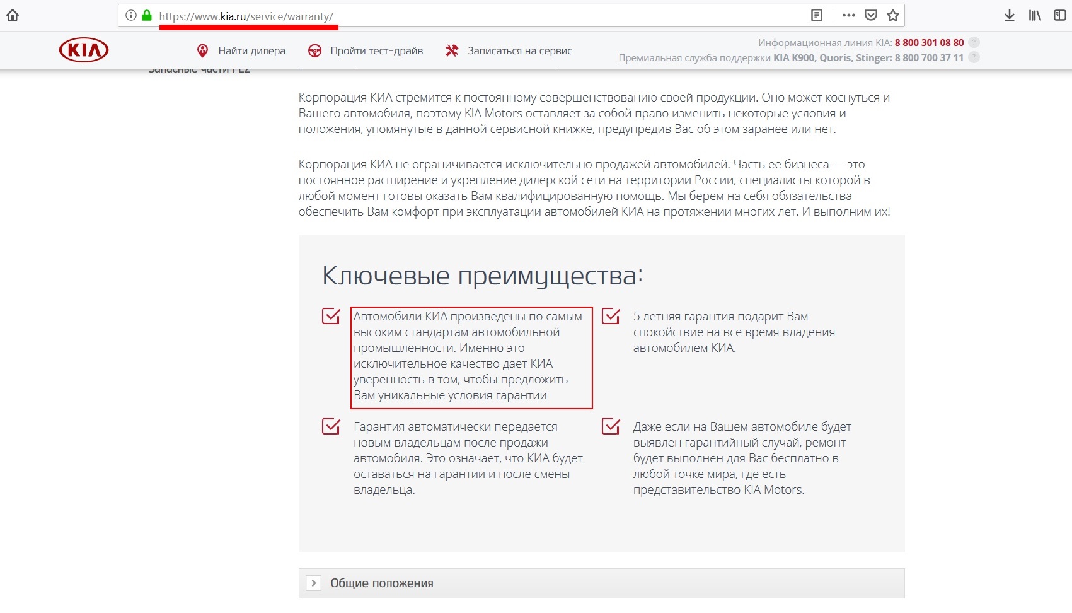The width and height of the screenshot is (1072, 613).
Task: Click help icon beside 8 800 301 08 80
Action: pyautogui.click(x=974, y=43)
